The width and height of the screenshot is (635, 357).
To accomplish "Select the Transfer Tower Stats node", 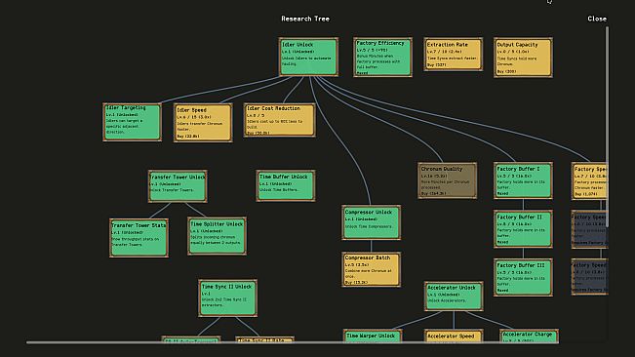I will pyautogui.click(x=139, y=238).
